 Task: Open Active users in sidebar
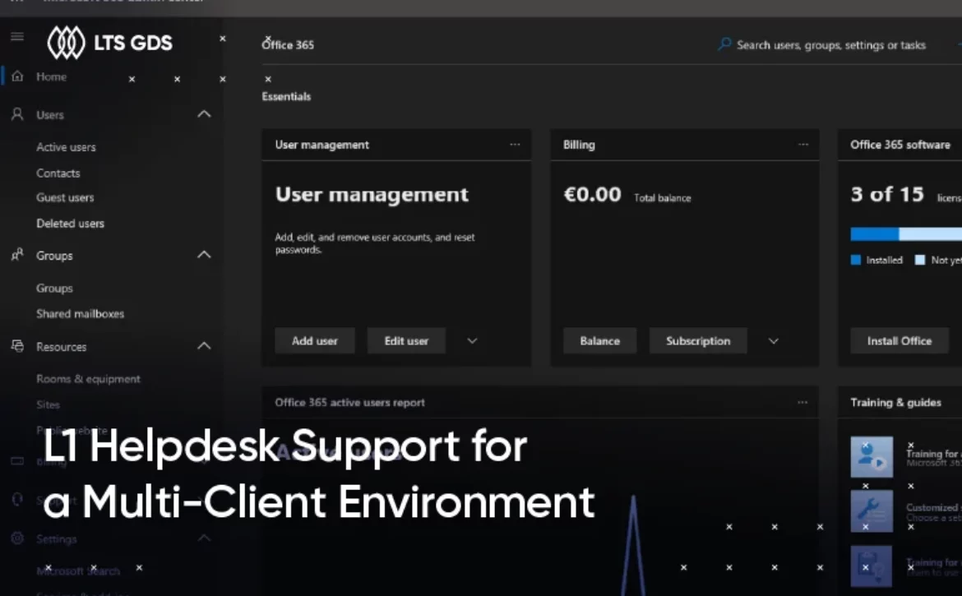click(x=66, y=147)
